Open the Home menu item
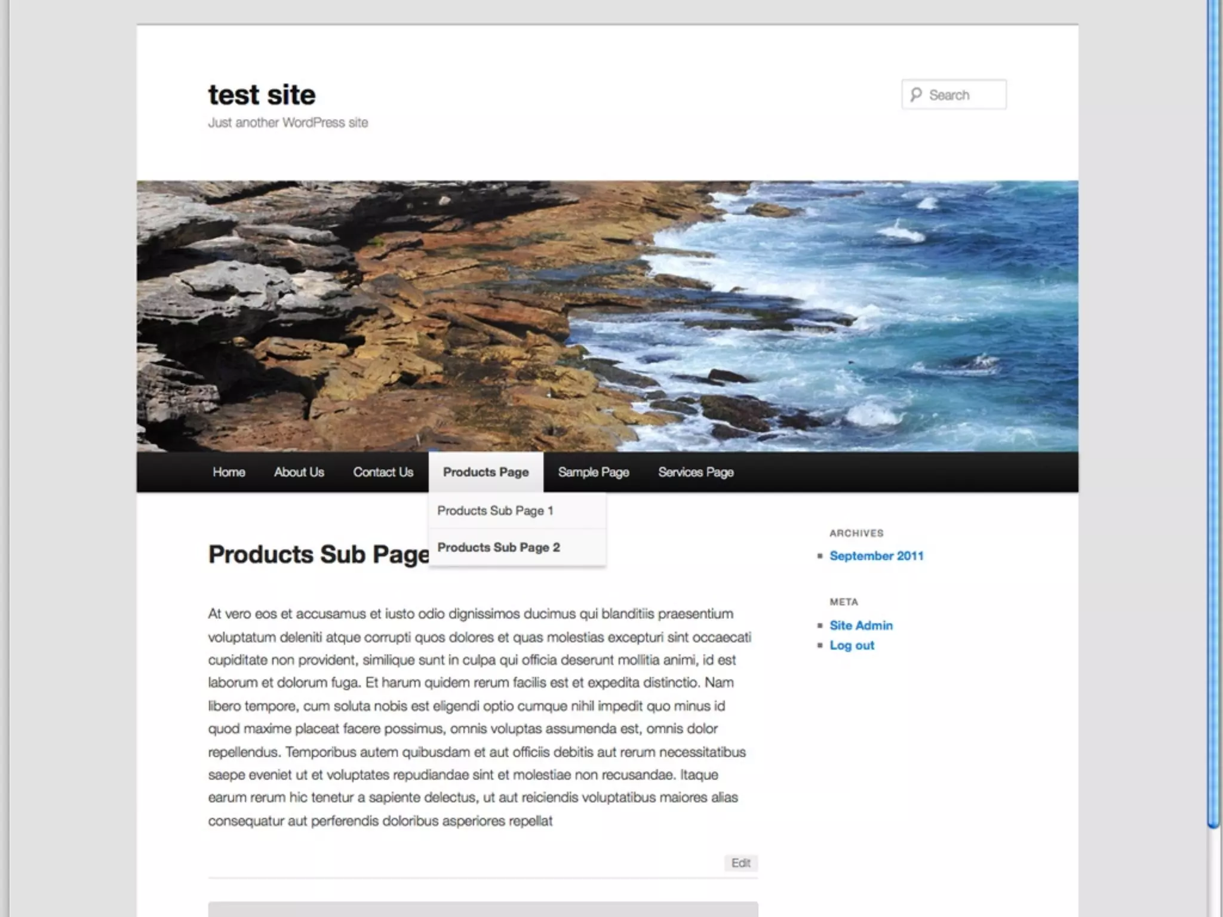Screen dimensions: 1223x917 pos(229,472)
